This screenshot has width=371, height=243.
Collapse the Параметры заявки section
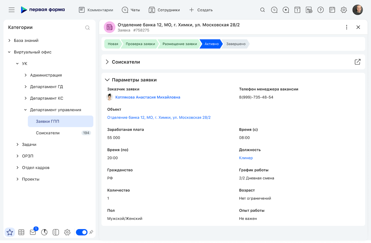pos(107,79)
